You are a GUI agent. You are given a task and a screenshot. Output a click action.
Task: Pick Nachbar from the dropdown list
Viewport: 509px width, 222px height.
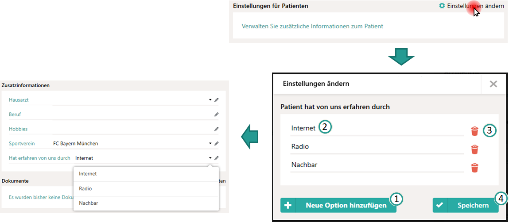(146, 203)
